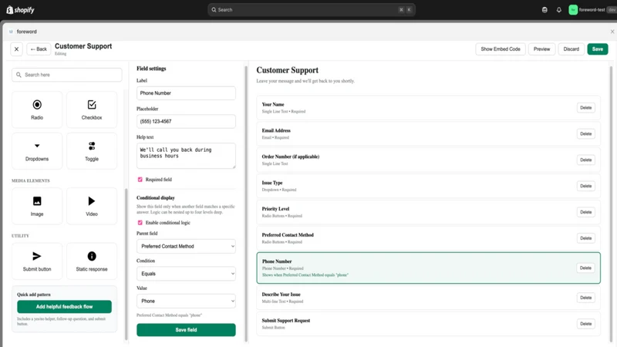Click the elements panel scrollbar
Screen dimensions: 617x347
(x=126, y=264)
